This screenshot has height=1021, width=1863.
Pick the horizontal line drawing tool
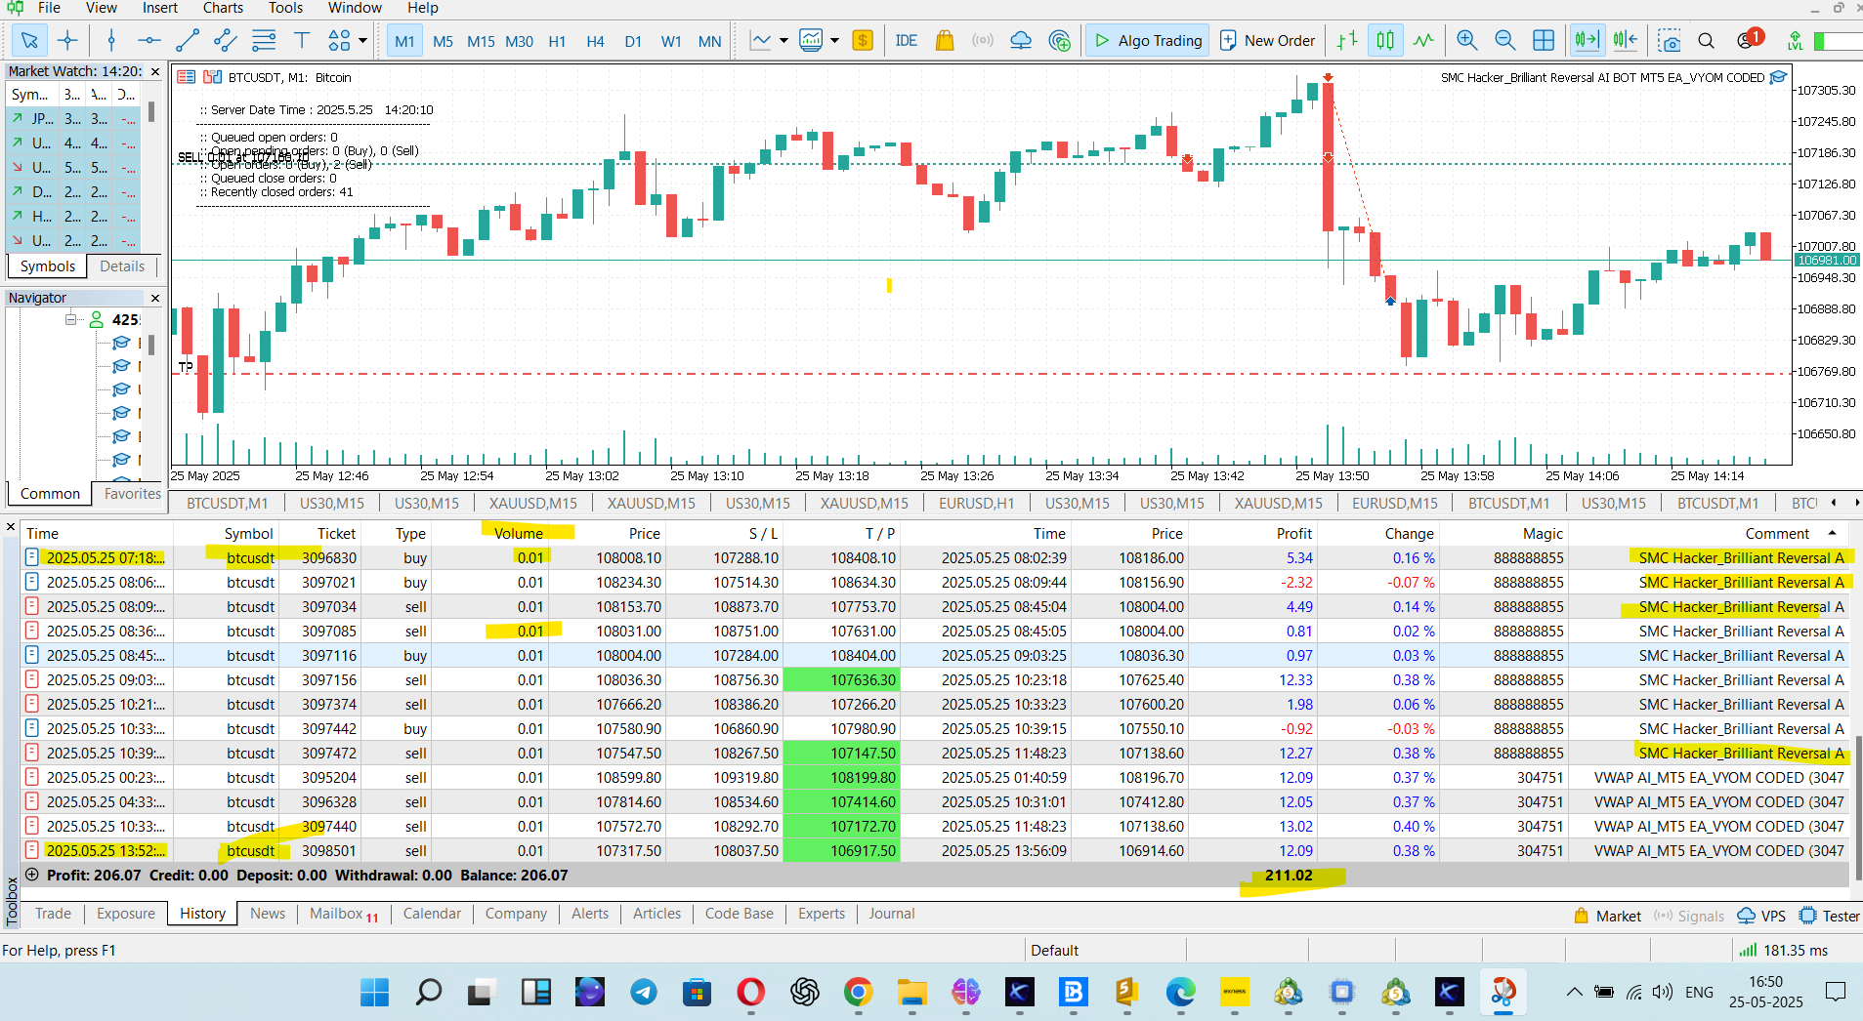[149, 41]
